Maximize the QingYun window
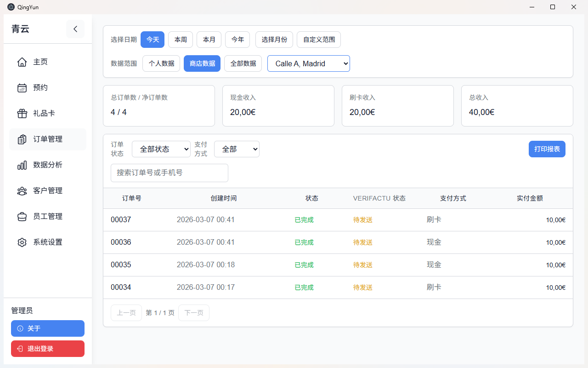The height and width of the screenshot is (368, 588). [x=553, y=7]
